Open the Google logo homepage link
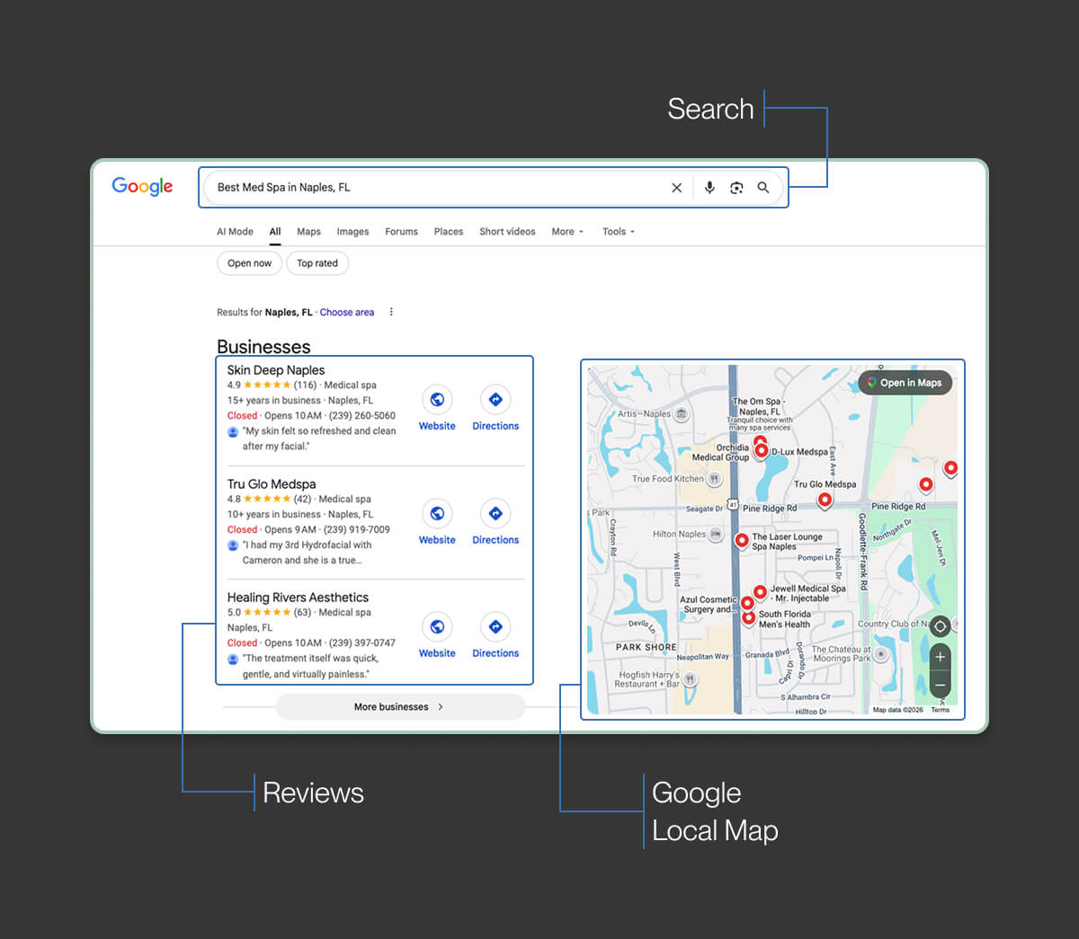The height and width of the screenshot is (939, 1079). point(142,186)
